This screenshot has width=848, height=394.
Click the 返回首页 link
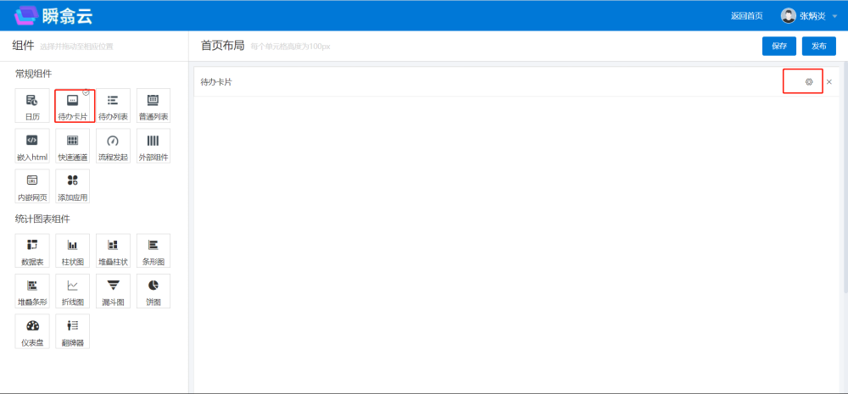click(x=746, y=16)
